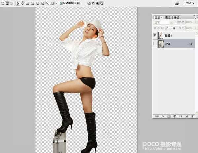
Task: Choose the Rectangle shape tool
Action: point(28,3)
